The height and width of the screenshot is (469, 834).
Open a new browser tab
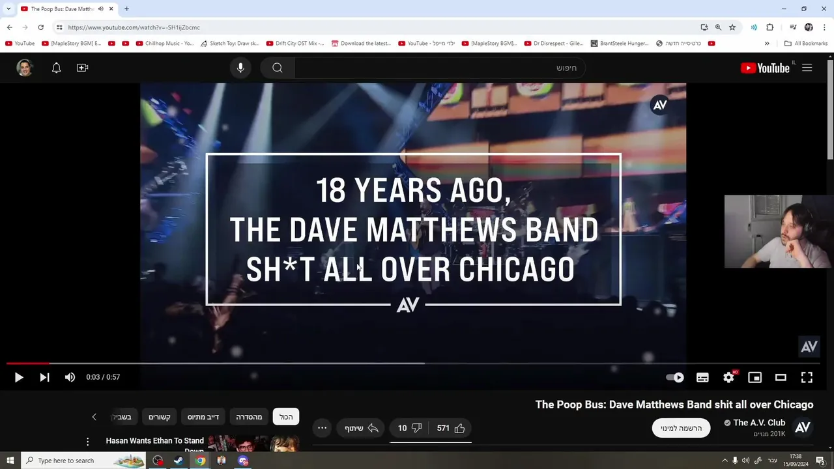coord(126,8)
